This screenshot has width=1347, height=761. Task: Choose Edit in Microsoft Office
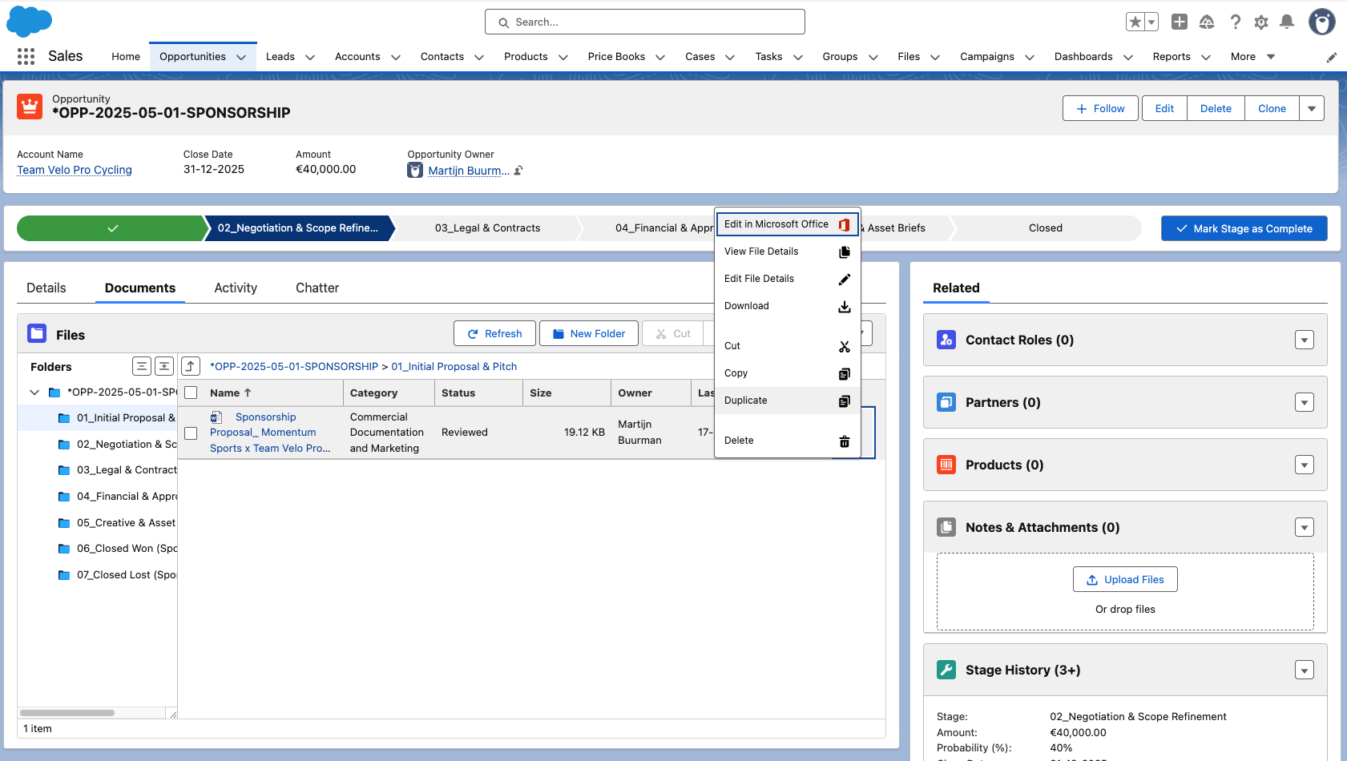[787, 224]
